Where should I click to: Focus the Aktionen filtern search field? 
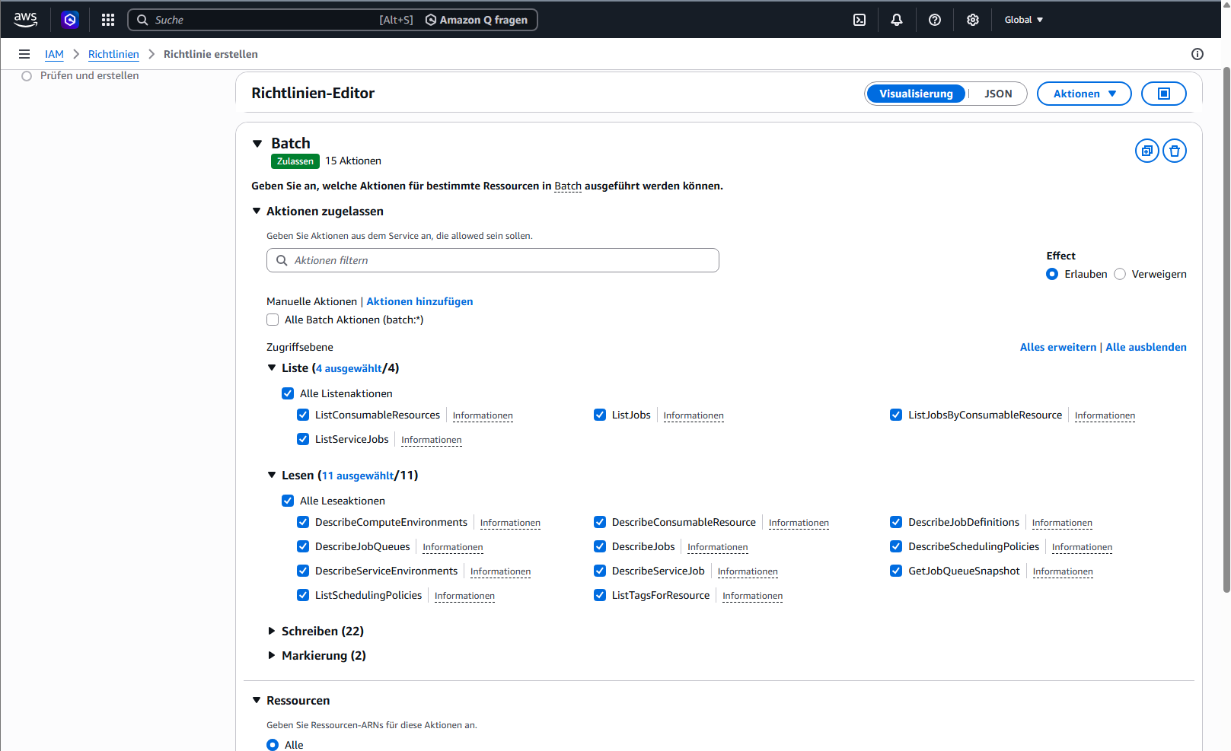click(493, 260)
